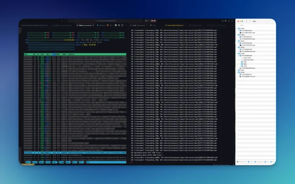Click Tree in the htop function bar
This screenshot has width=295, height=184.
point(55,162)
